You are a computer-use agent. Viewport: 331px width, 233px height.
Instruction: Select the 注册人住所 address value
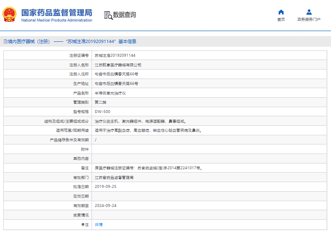coord(116,74)
